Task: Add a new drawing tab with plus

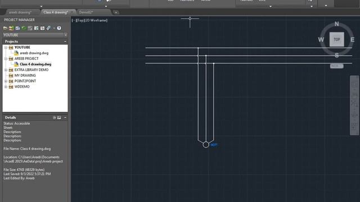Action: [116, 12]
